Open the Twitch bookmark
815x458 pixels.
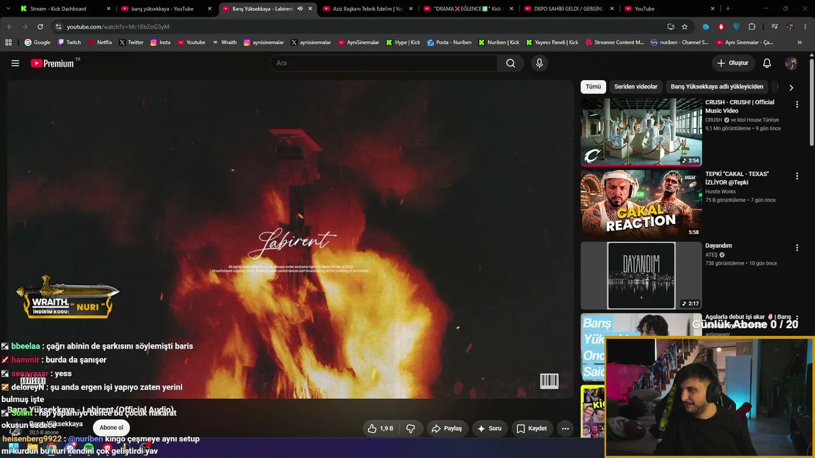(69, 43)
